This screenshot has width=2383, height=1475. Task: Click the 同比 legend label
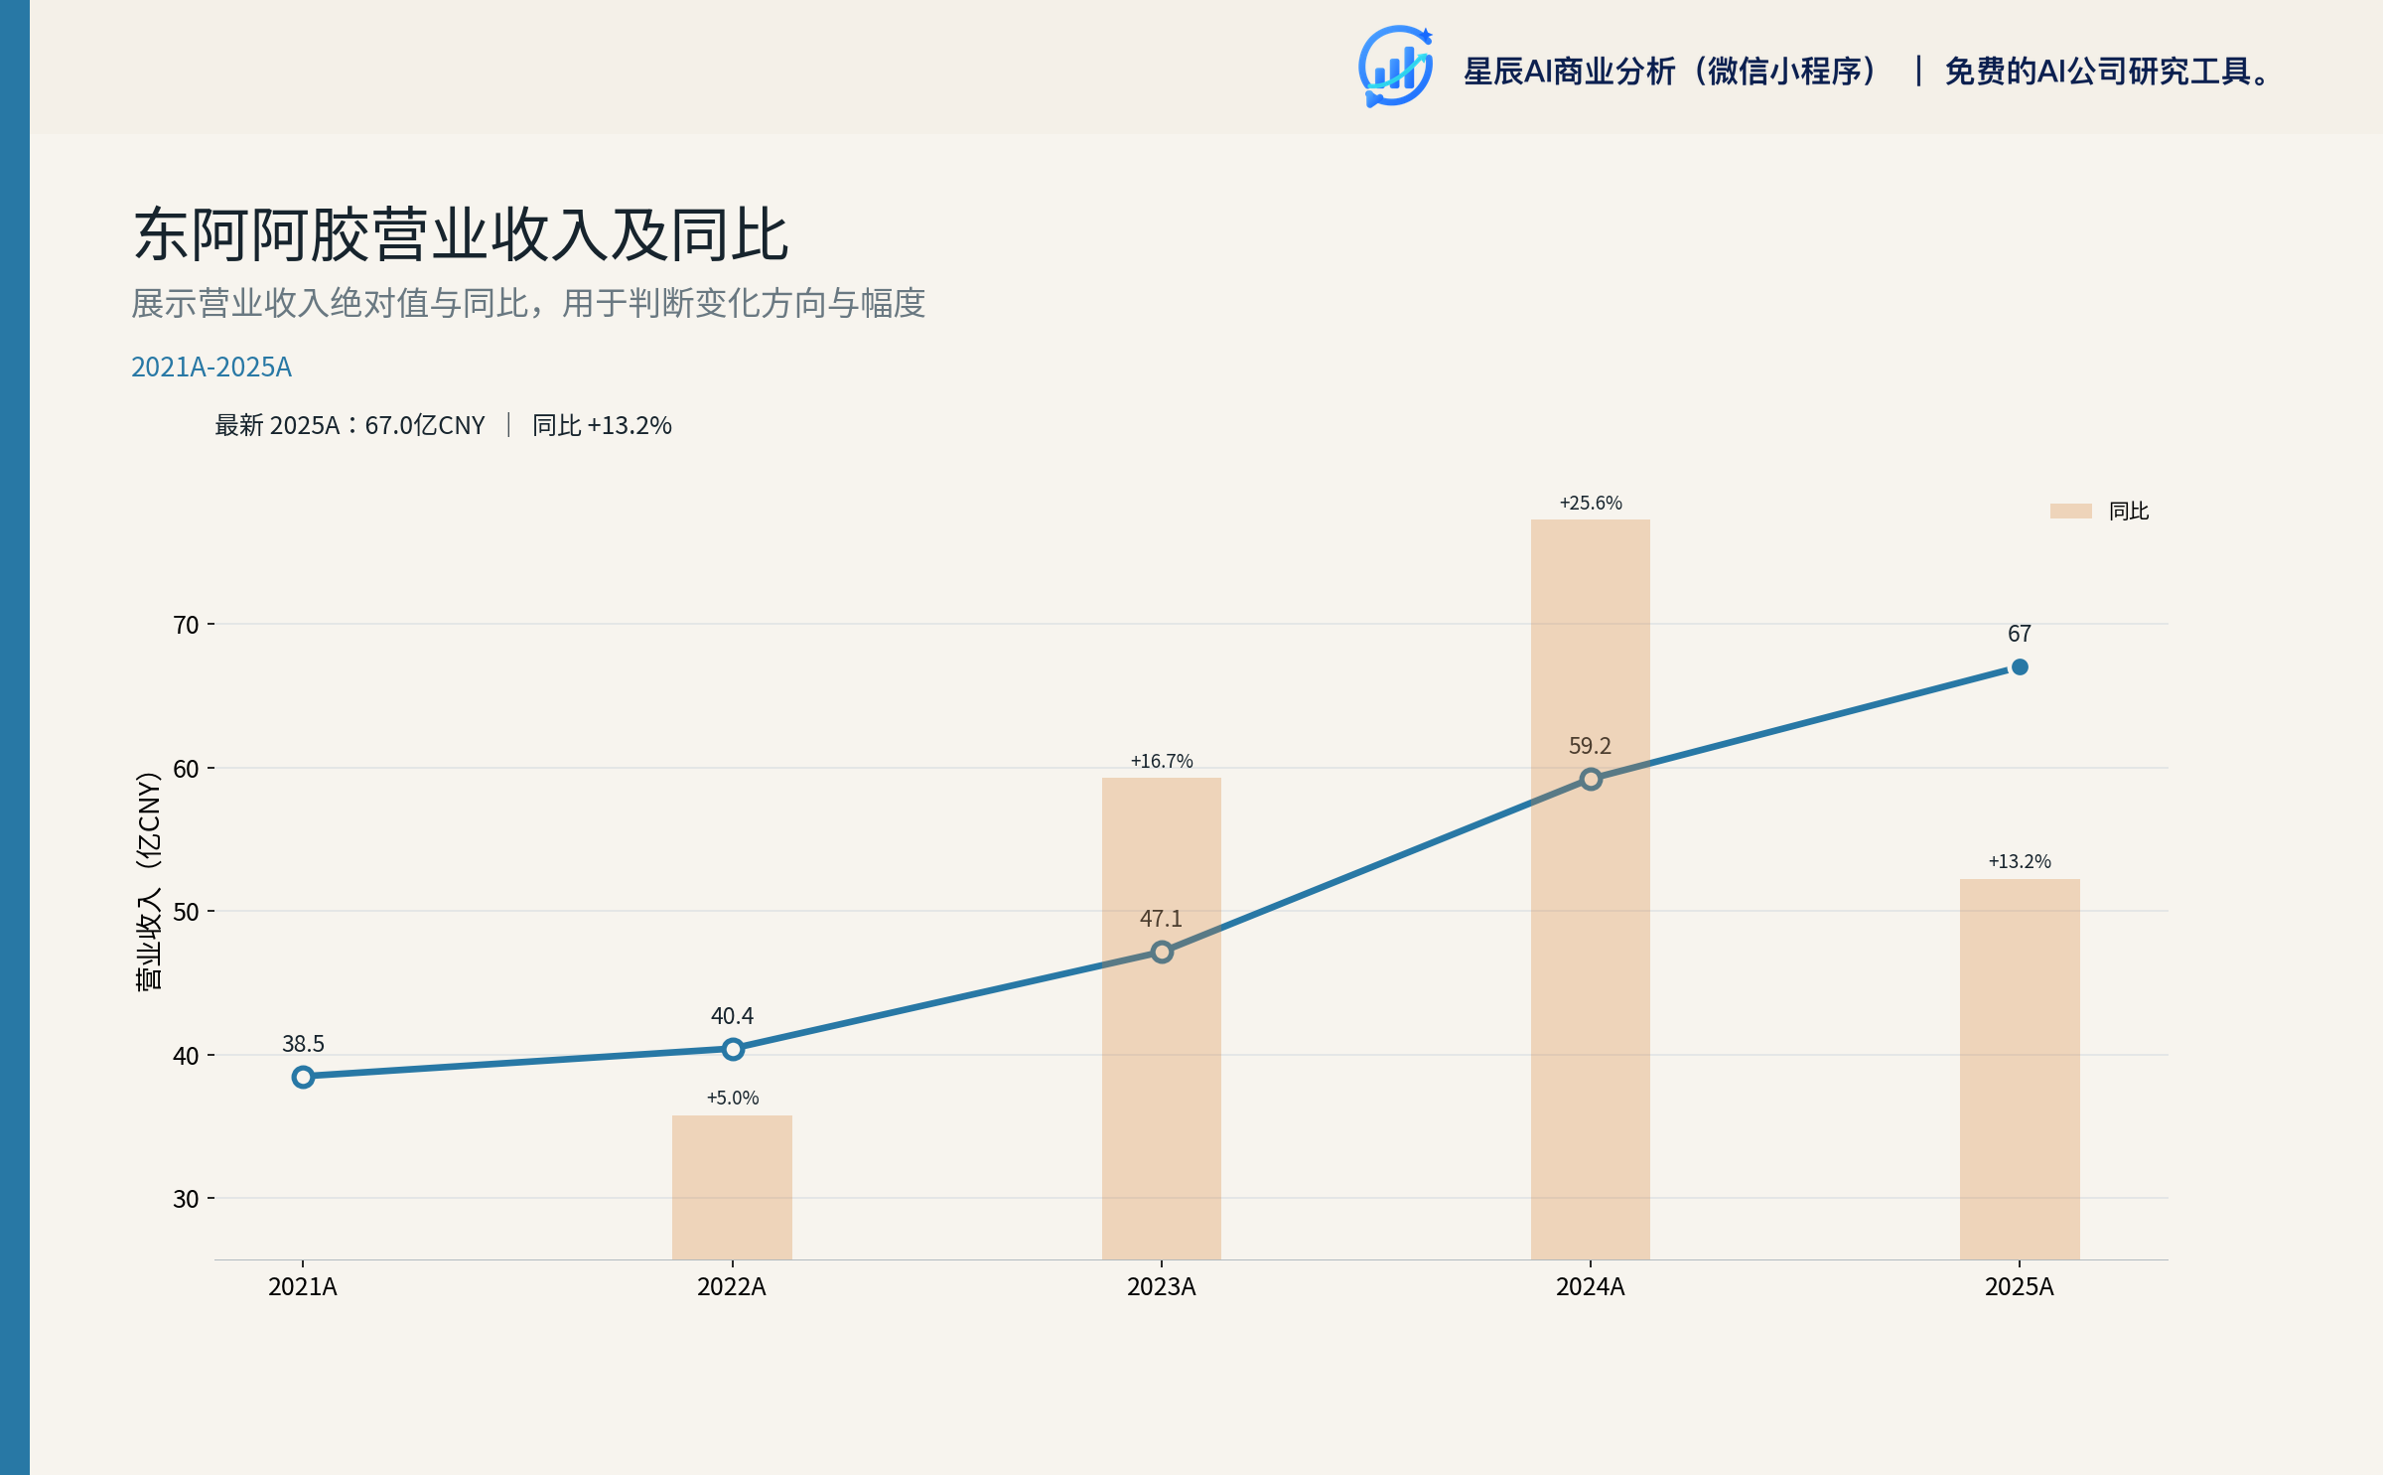(2128, 512)
